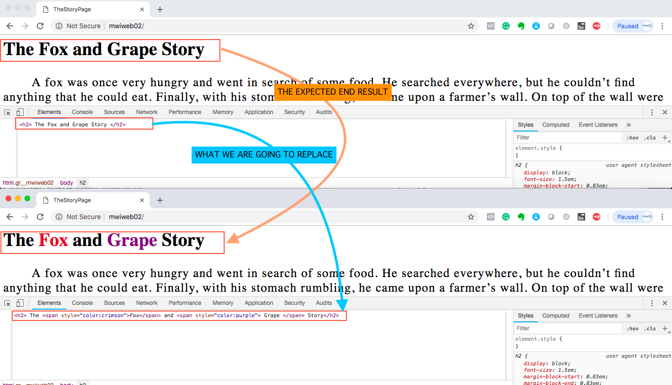Click the Selenium extension icon in upper toolbar
Screen dimensions: 672x385
point(581,26)
